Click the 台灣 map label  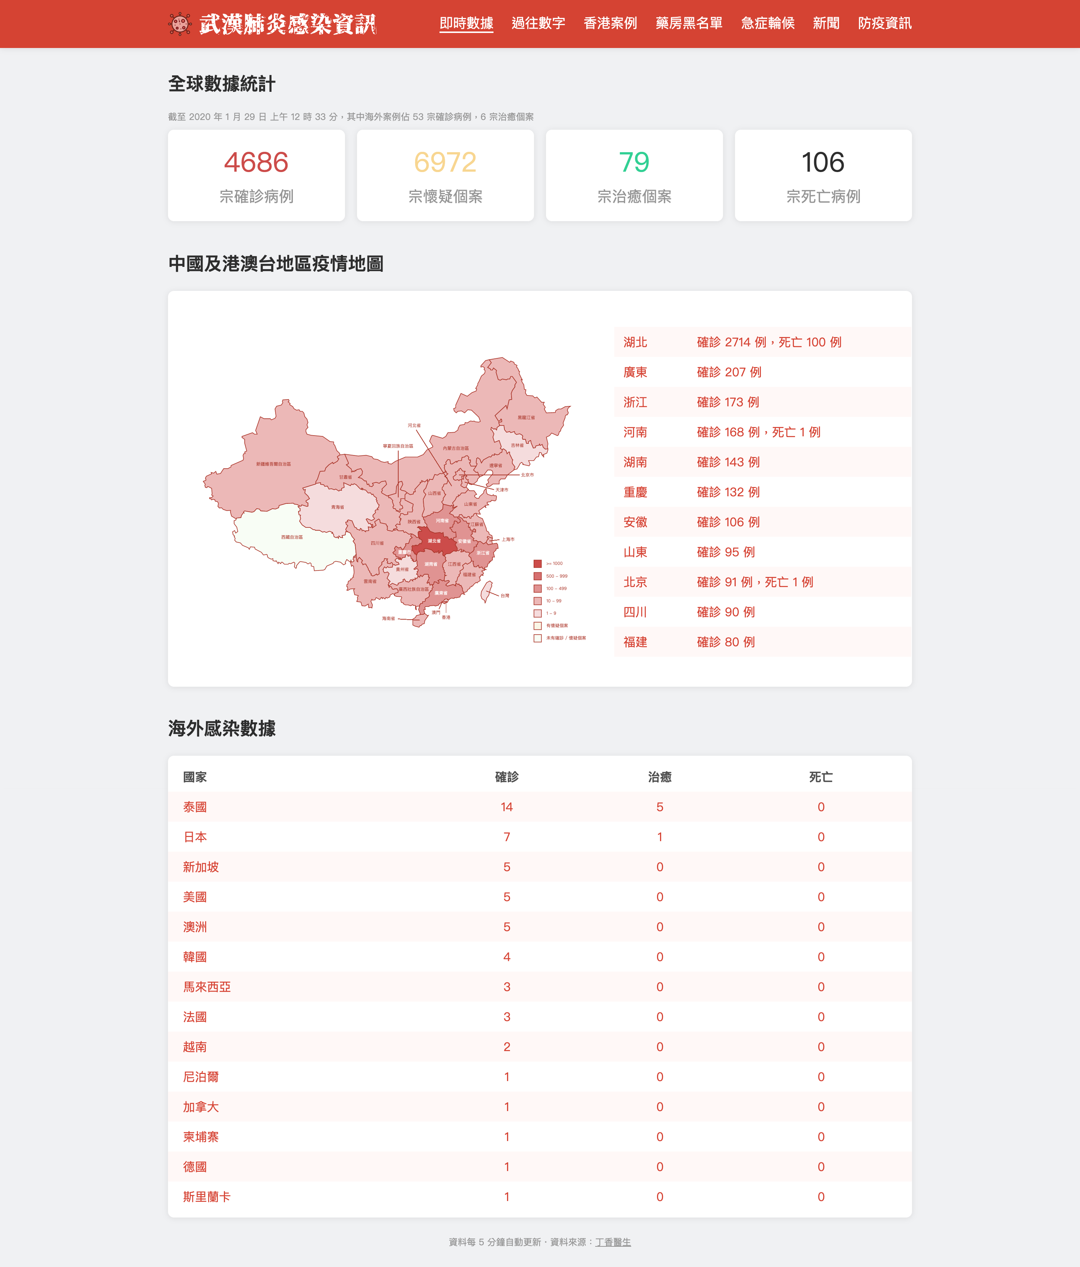click(505, 596)
